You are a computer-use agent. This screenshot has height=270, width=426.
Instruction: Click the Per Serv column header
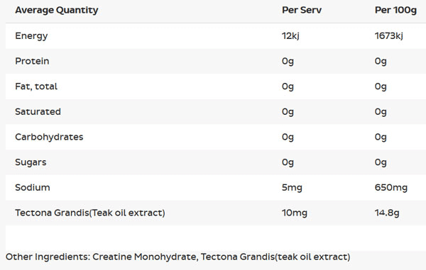pyautogui.click(x=302, y=11)
